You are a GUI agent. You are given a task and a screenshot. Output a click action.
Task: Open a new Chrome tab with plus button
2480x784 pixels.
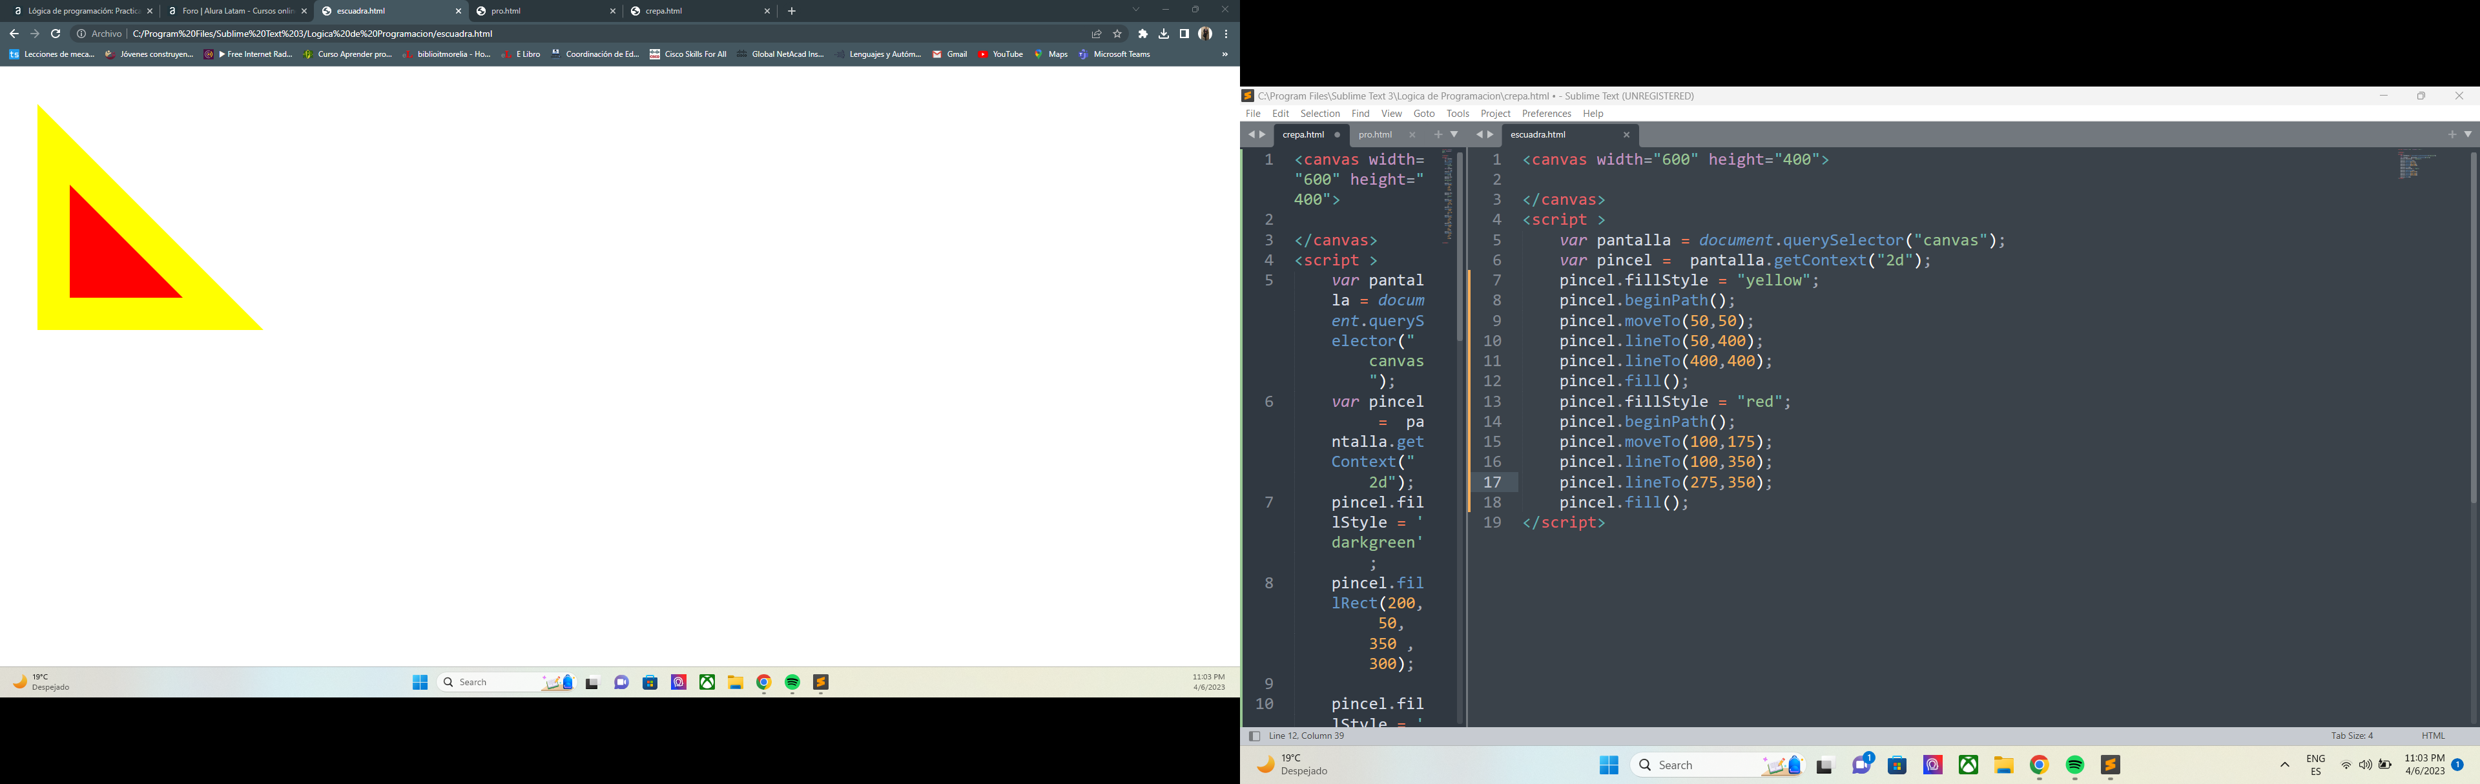792,12
